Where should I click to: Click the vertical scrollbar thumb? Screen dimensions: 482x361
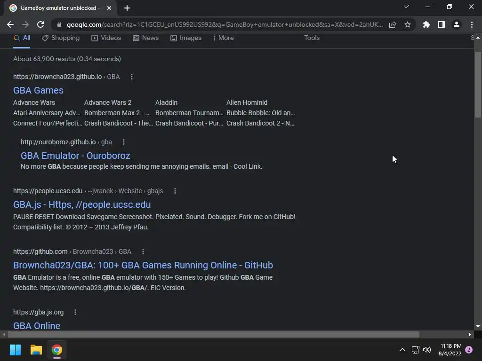pyautogui.click(x=478, y=85)
